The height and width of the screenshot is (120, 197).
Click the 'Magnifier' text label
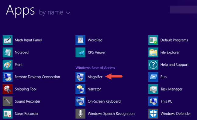(95, 77)
